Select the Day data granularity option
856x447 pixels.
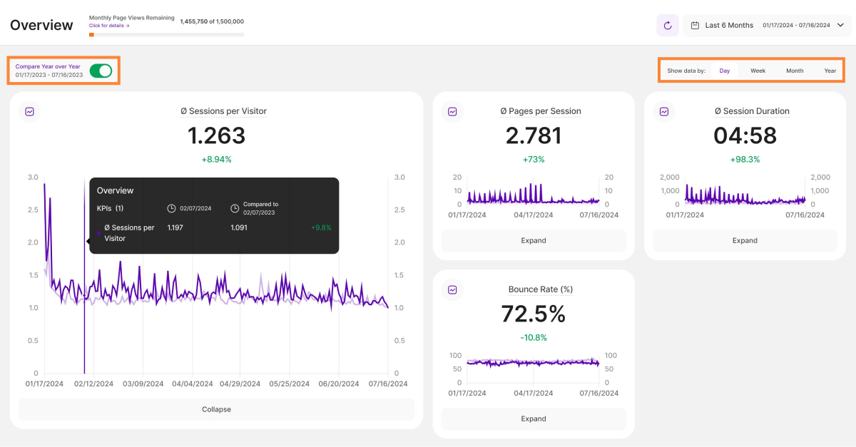tap(724, 71)
